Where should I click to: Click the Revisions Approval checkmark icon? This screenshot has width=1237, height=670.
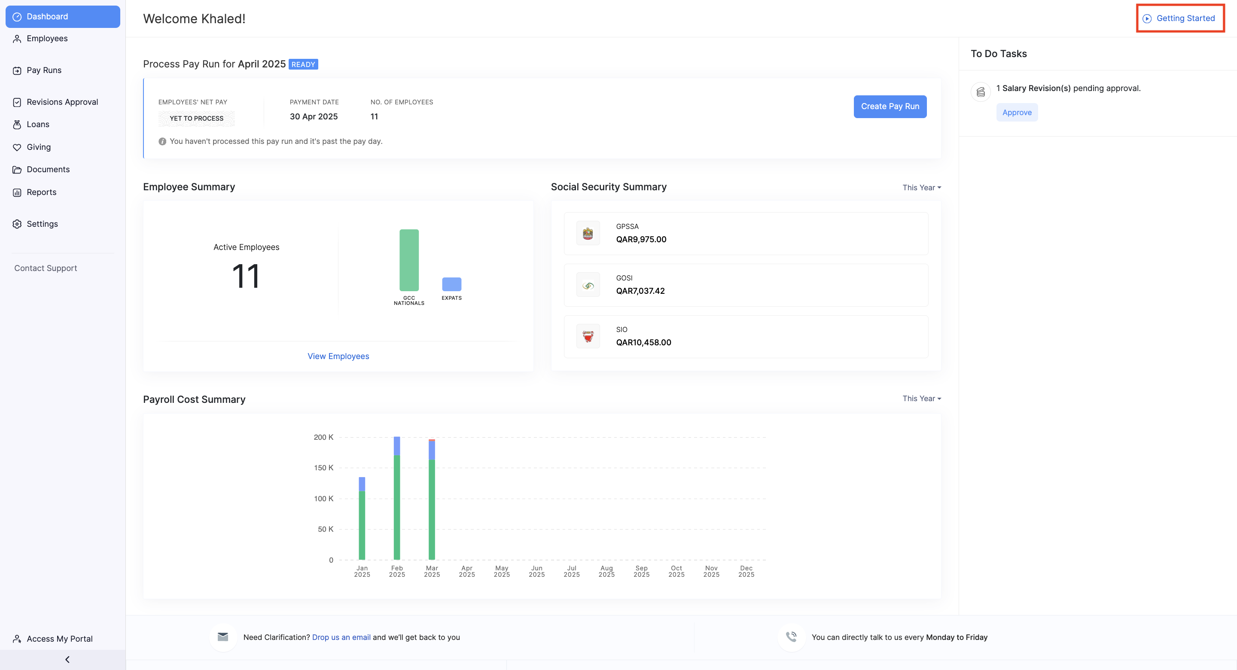click(x=17, y=102)
